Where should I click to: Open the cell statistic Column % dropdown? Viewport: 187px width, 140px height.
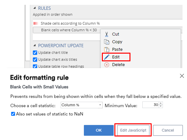[x=82, y=105]
